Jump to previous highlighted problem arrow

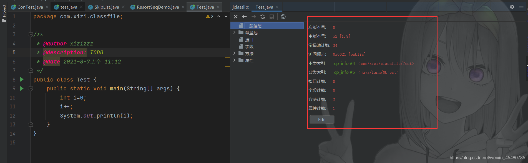219,17
